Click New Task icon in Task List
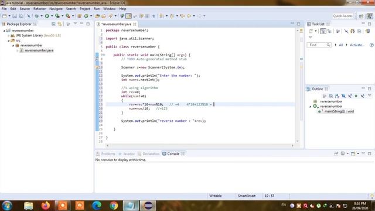375x211 pixels. pyautogui.click(x=311, y=31)
